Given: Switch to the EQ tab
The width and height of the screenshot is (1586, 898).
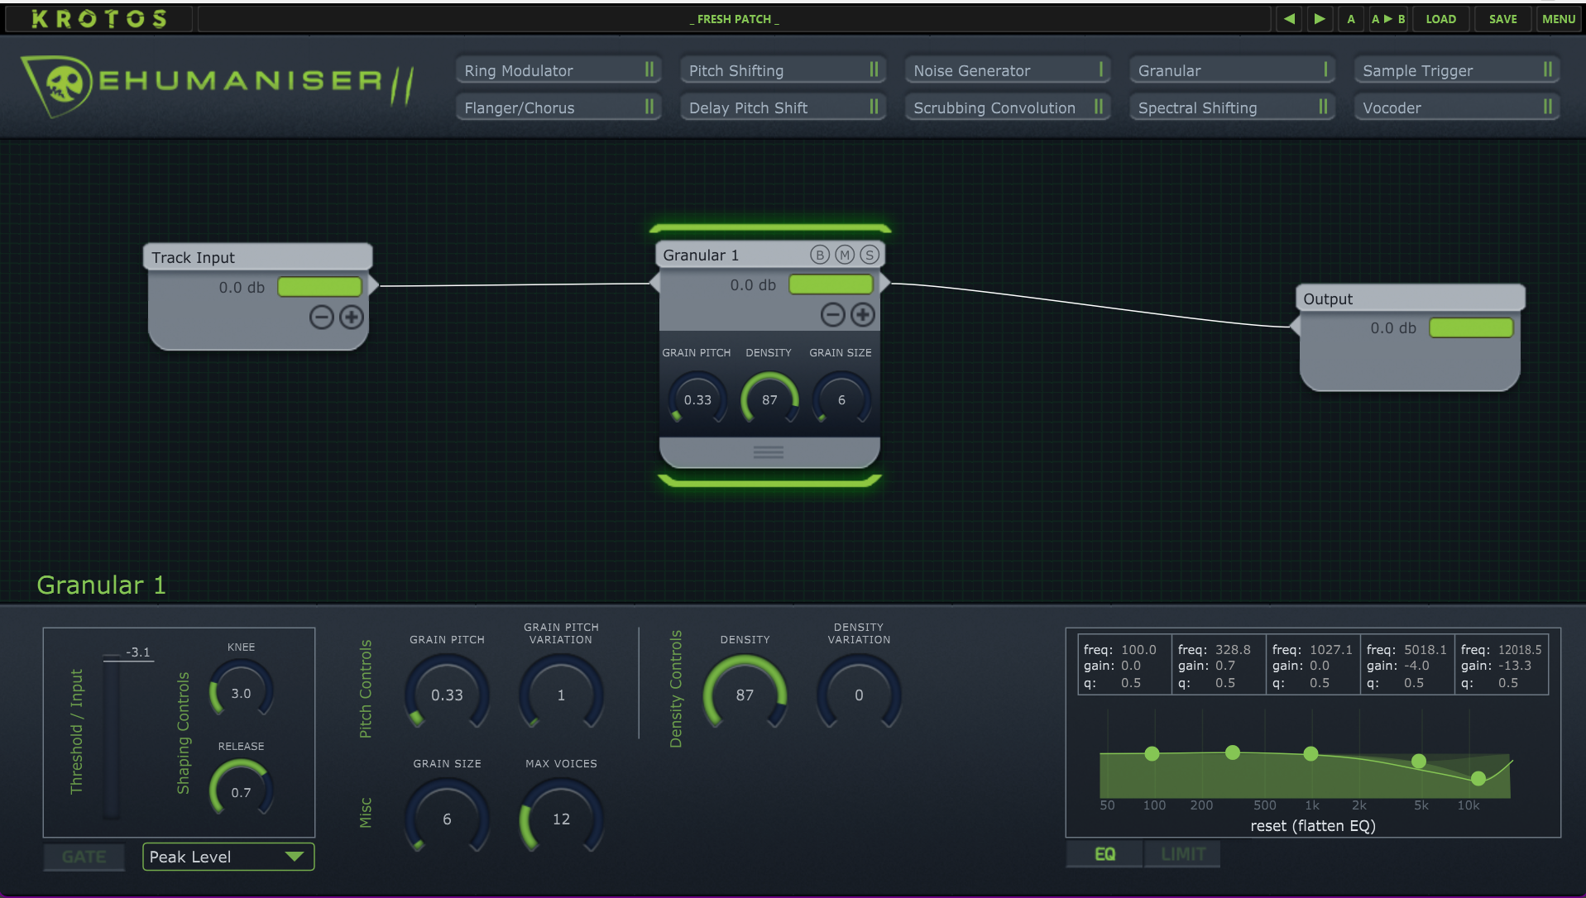Looking at the screenshot, I should point(1104,854).
